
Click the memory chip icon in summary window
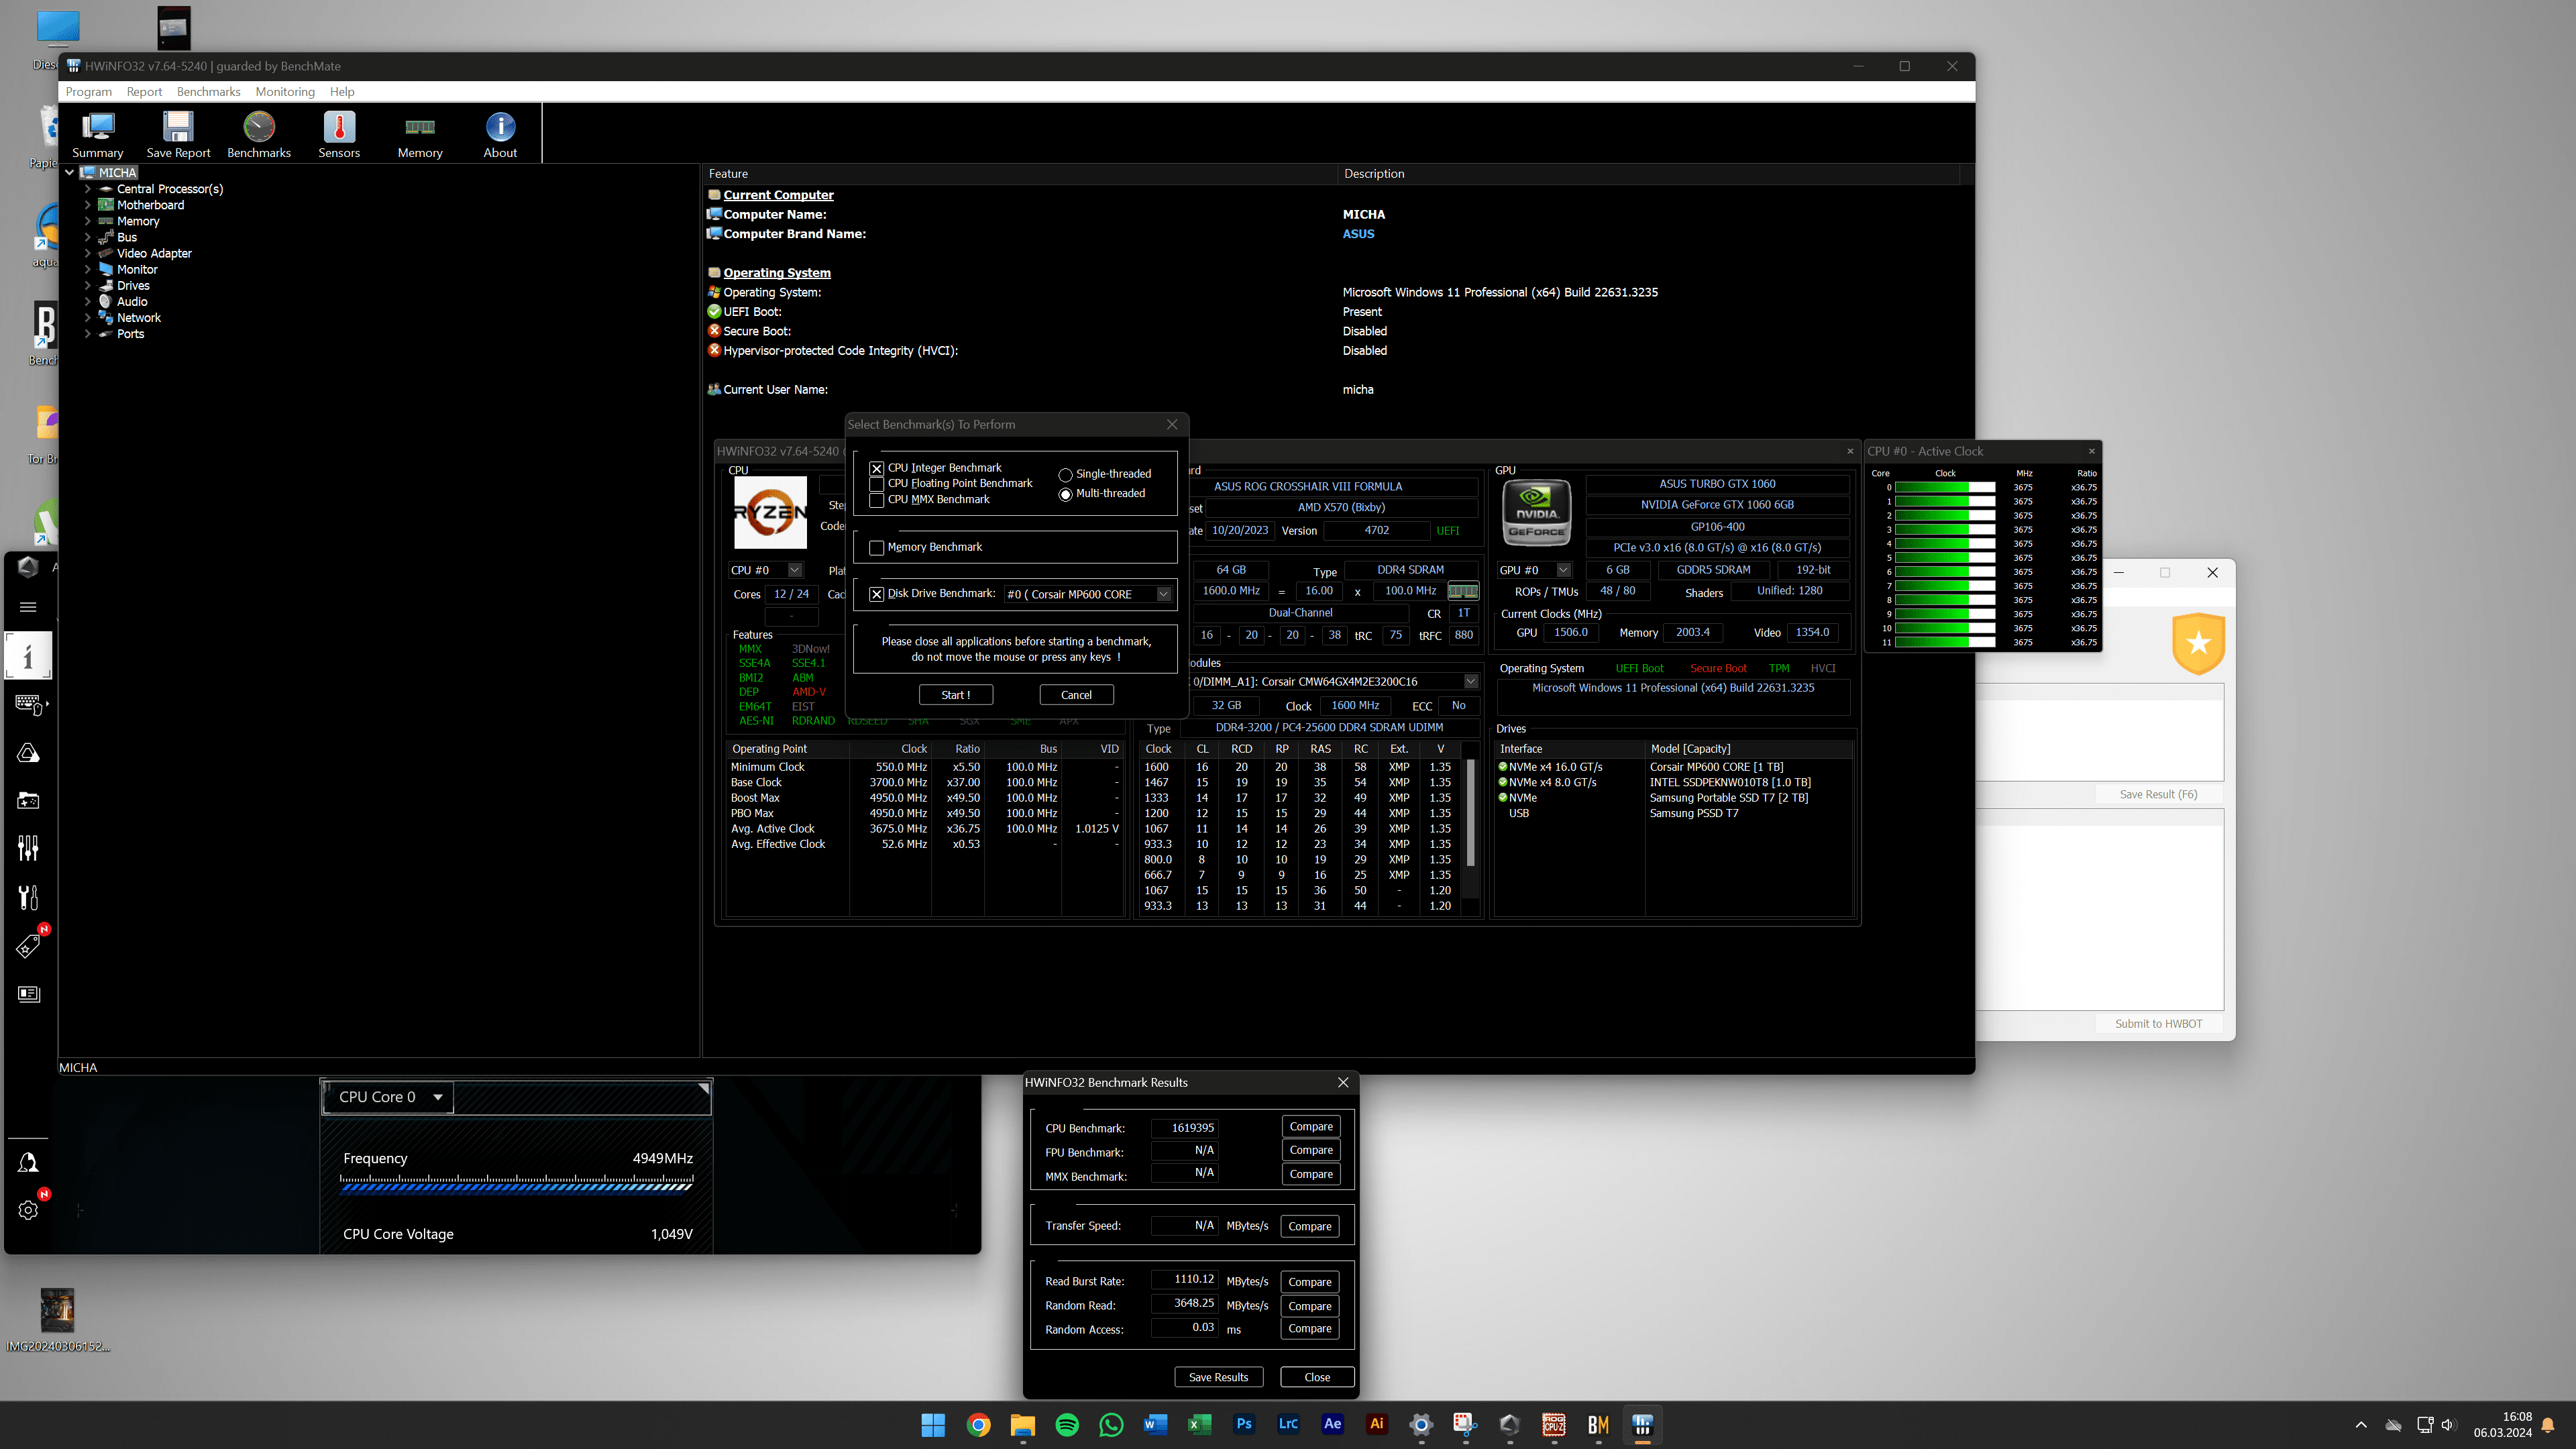coord(1462,591)
